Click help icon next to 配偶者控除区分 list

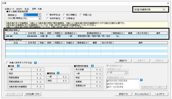(141, 80)
